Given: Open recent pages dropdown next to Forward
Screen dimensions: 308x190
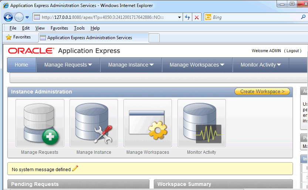Looking at the screenshot, I should [27, 17].
